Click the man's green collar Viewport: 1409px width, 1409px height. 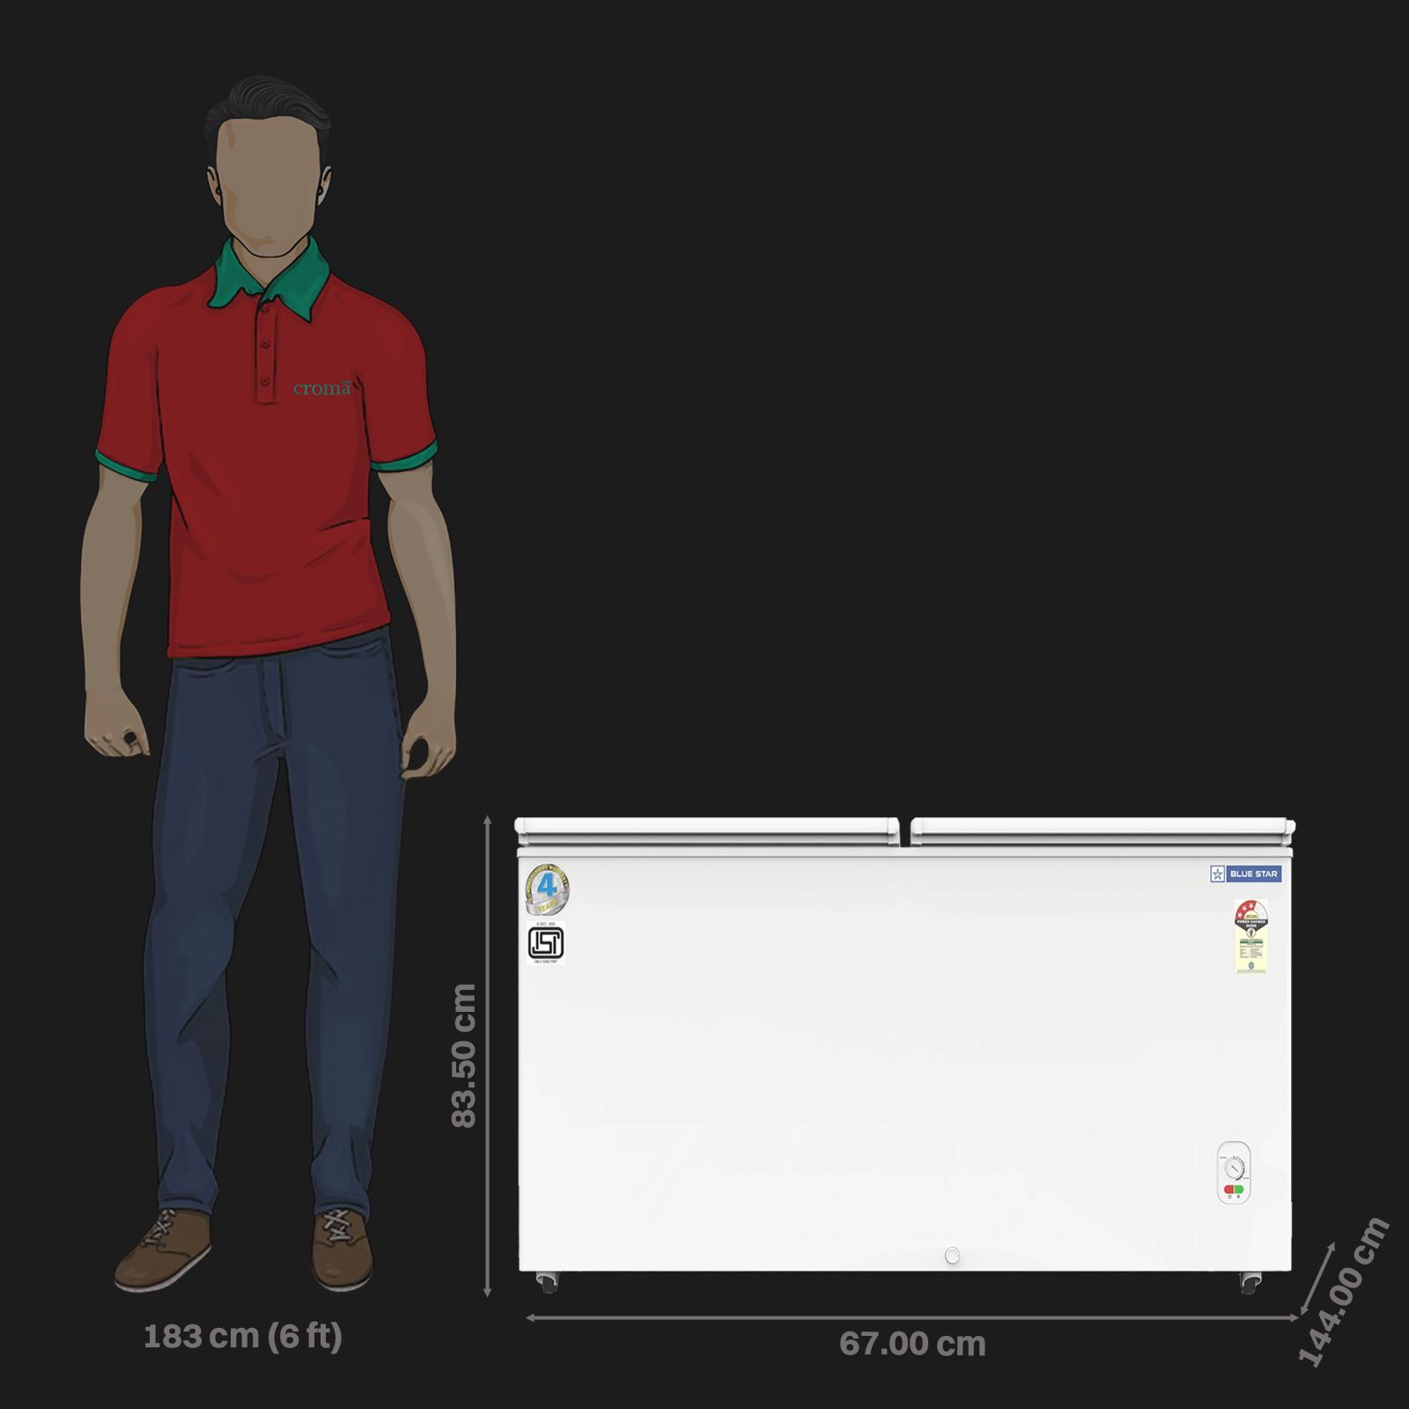pos(269,277)
